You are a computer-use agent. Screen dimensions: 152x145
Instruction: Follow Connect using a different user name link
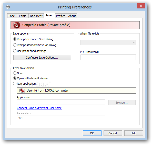click(39, 108)
